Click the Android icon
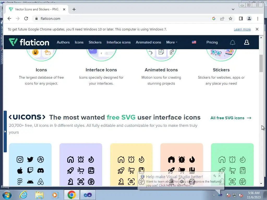 click(x=30, y=182)
